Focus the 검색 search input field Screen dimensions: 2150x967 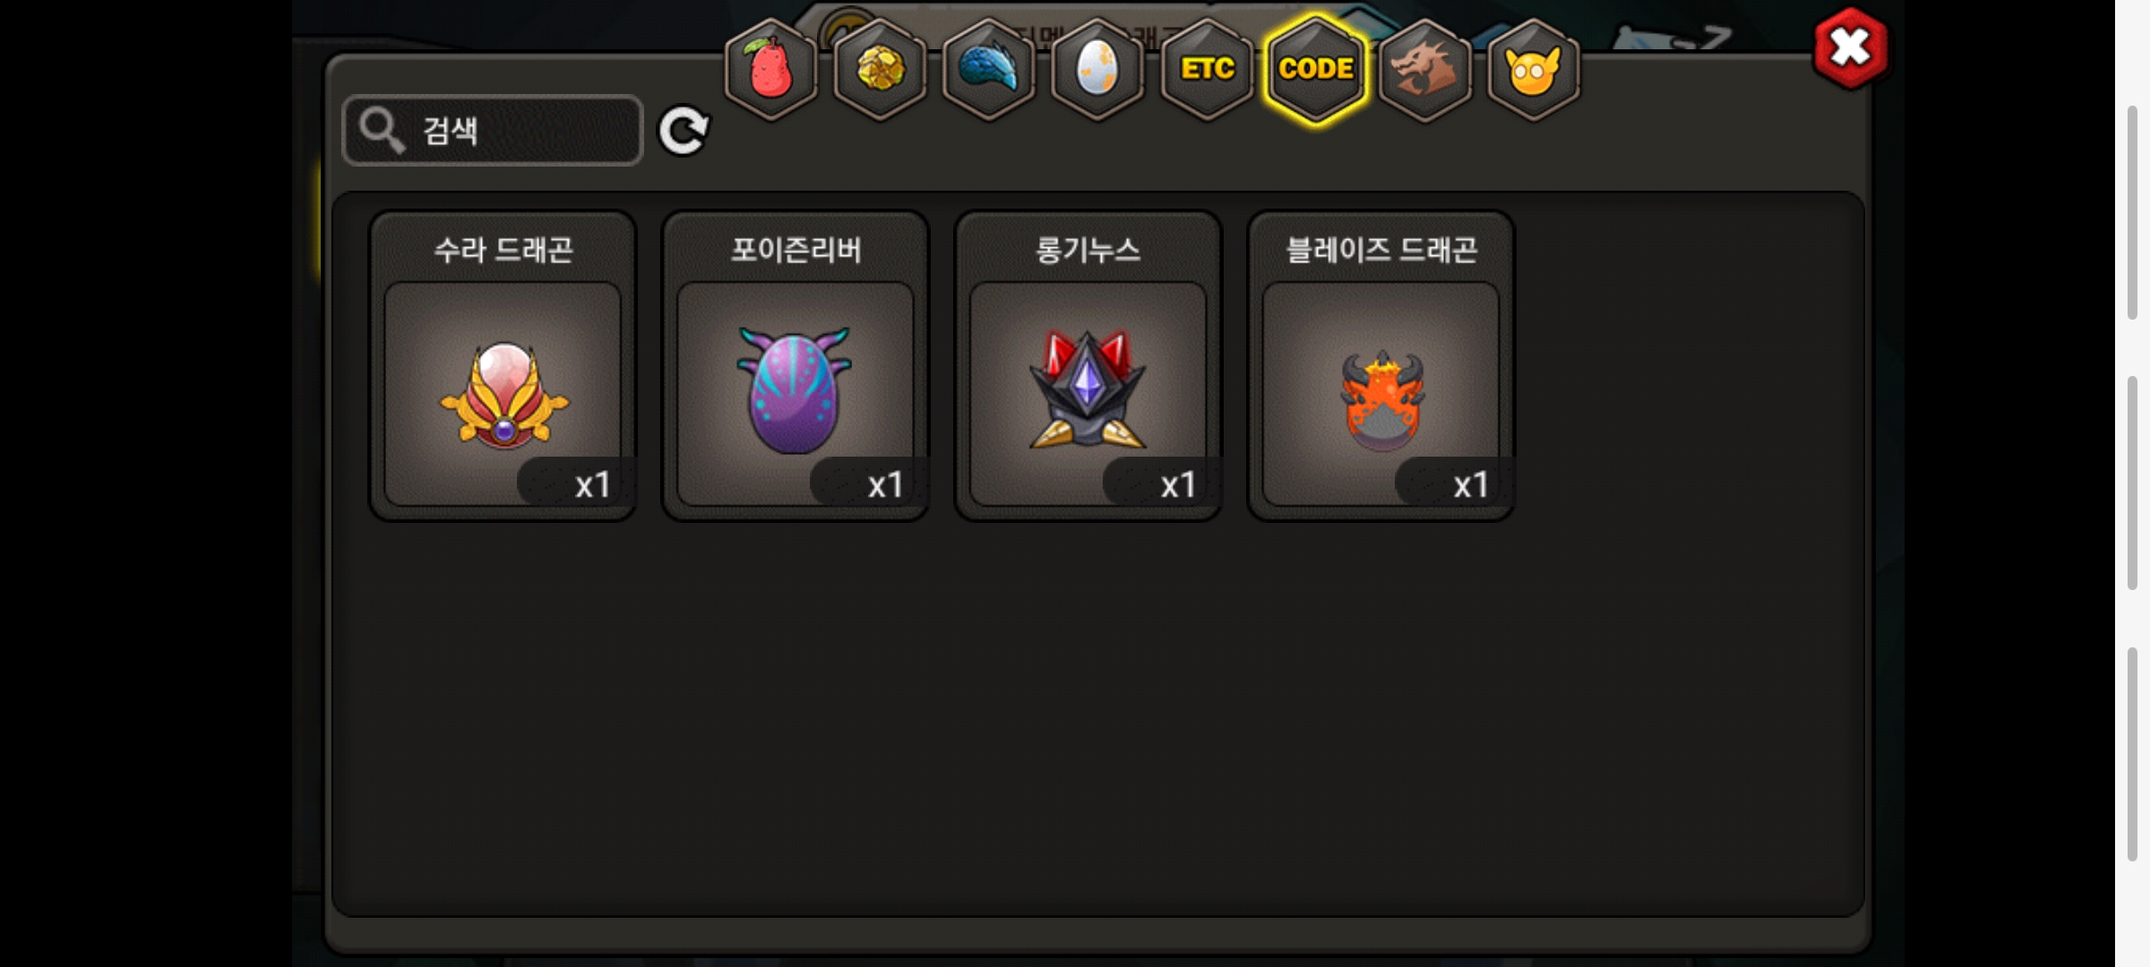point(493,131)
